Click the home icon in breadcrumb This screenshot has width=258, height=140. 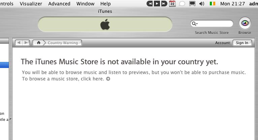click(39, 43)
